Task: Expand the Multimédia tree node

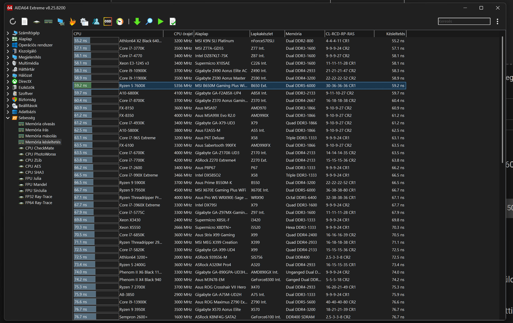Action: click(x=8, y=63)
